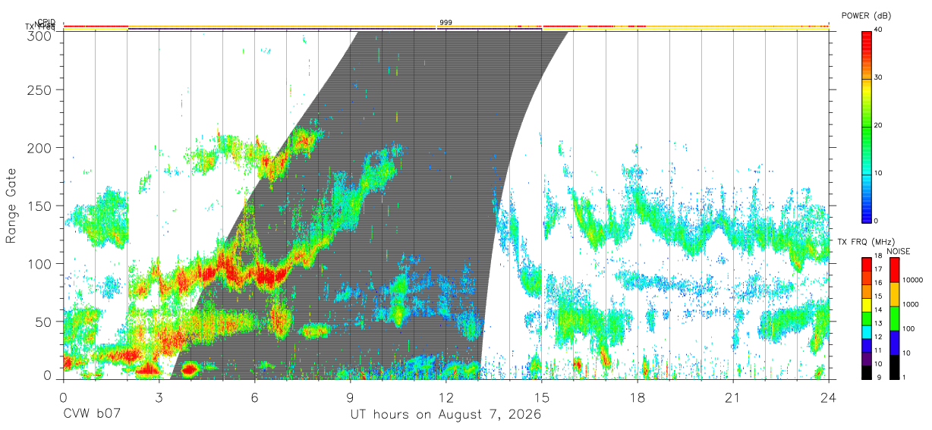Click the NOISE legend title
Screen dimensions: 932x430
pyautogui.click(x=899, y=252)
